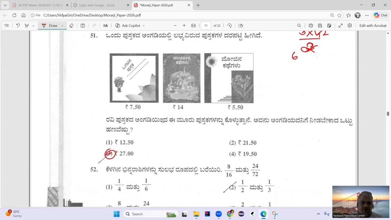Screen dimensions: 391x220
Task: Open the Snipping Tool on taskbar
Action: [275, 214]
